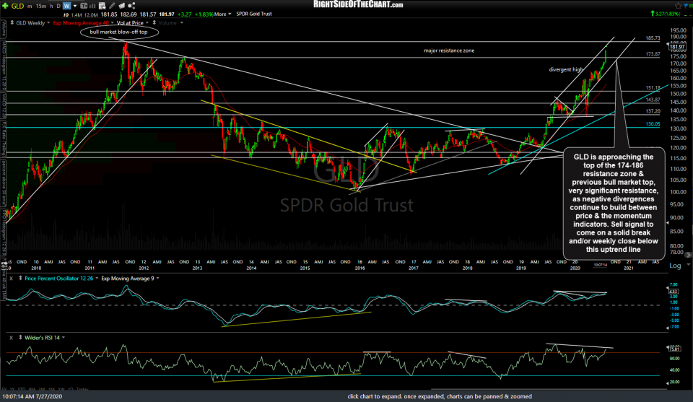Click the +1.83% change value
This screenshot has height=402, width=693.
click(204, 14)
